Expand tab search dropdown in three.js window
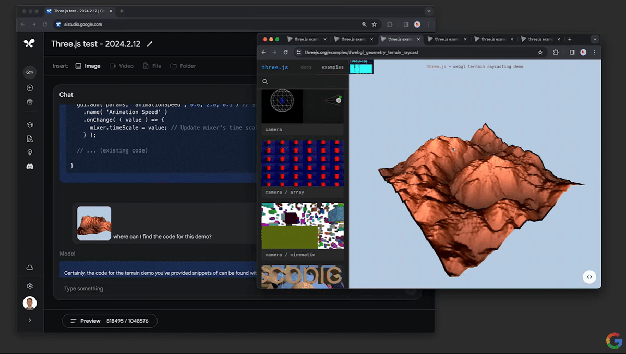626x354 pixels. tap(595, 39)
